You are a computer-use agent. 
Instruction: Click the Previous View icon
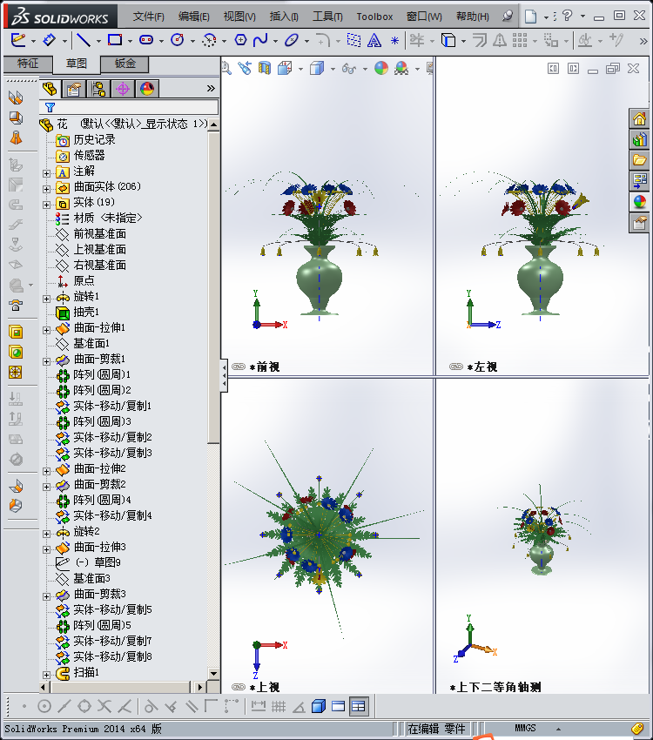tap(245, 69)
